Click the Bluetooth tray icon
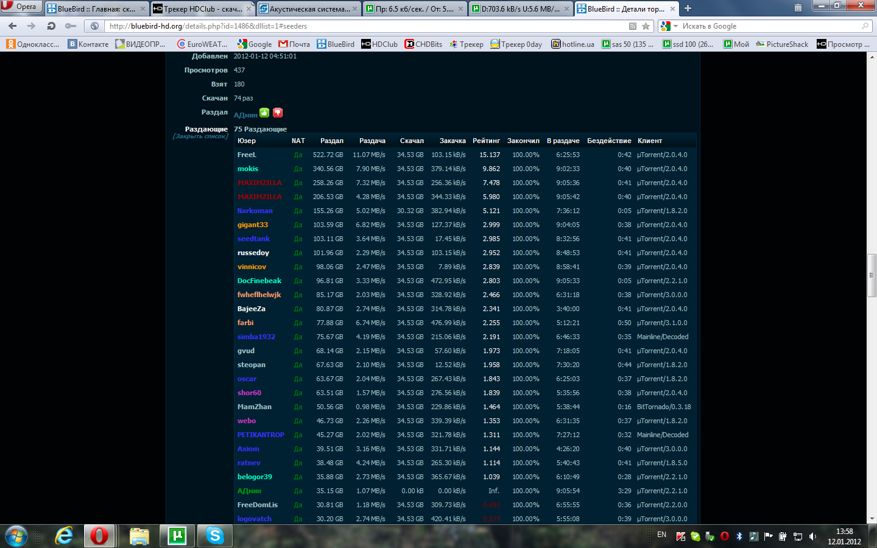 (739, 536)
